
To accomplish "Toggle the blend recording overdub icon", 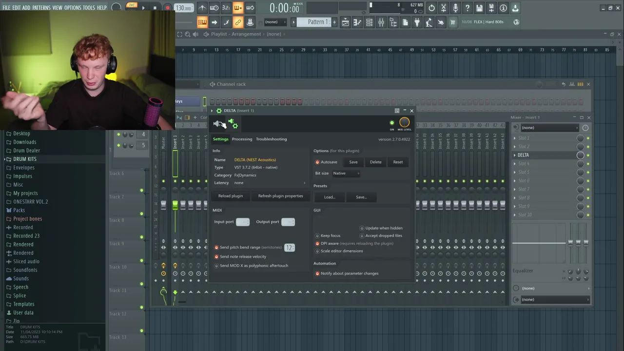I will [238, 8].
